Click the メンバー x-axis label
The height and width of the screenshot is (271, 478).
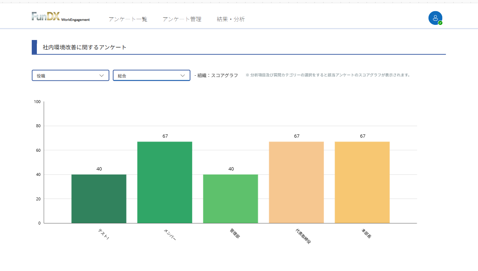[x=170, y=234]
